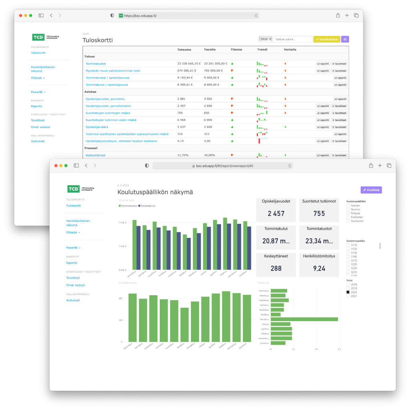The image size is (410, 410).
Task: Click the Valitse päivä date input field
Action: (293, 39)
